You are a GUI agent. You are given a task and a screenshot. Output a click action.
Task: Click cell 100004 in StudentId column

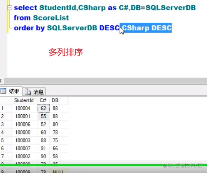[25, 108]
